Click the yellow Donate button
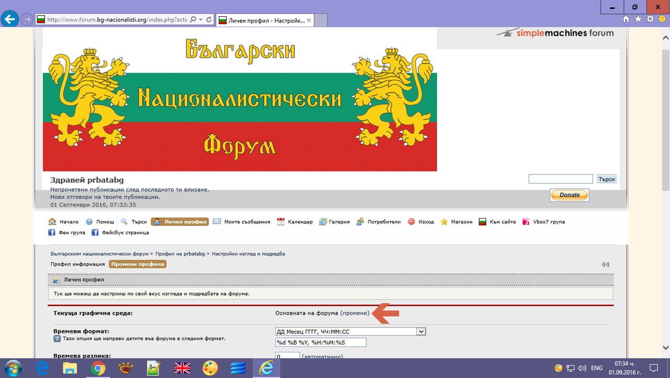Screen dimensions: 670x378 pos(569,195)
